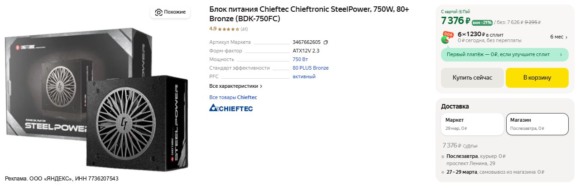Click the ВАМ -21% discount badge

pos(482,22)
